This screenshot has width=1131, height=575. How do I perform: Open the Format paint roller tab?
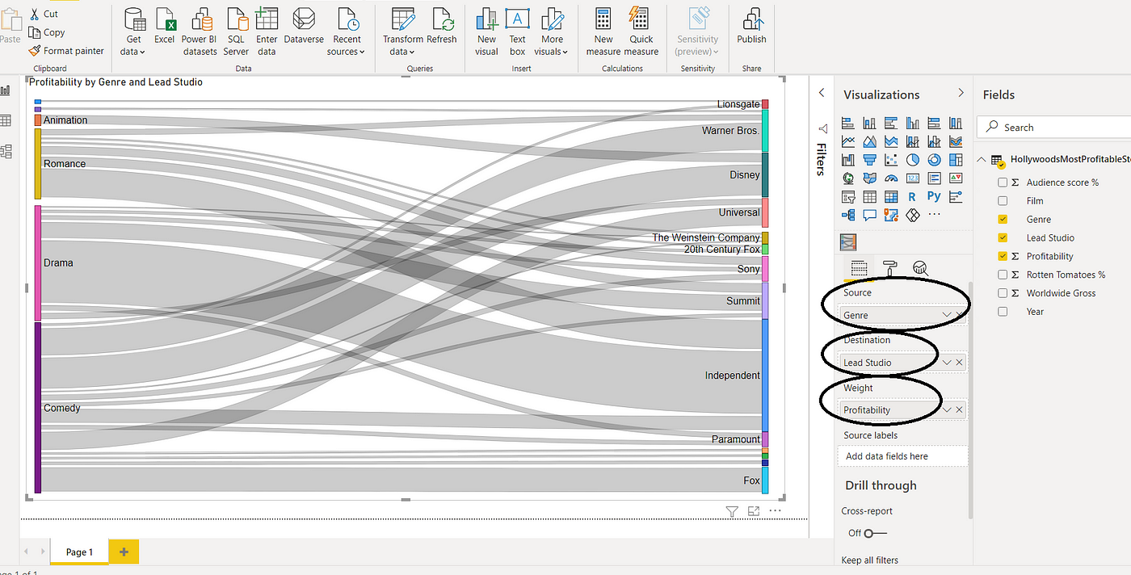pyautogui.click(x=889, y=268)
